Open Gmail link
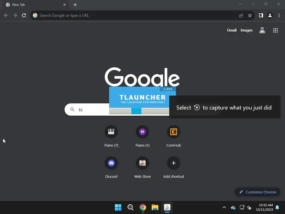 pos(232,30)
